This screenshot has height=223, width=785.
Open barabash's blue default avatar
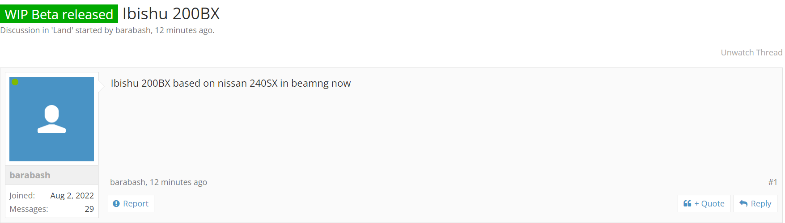(x=51, y=119)
